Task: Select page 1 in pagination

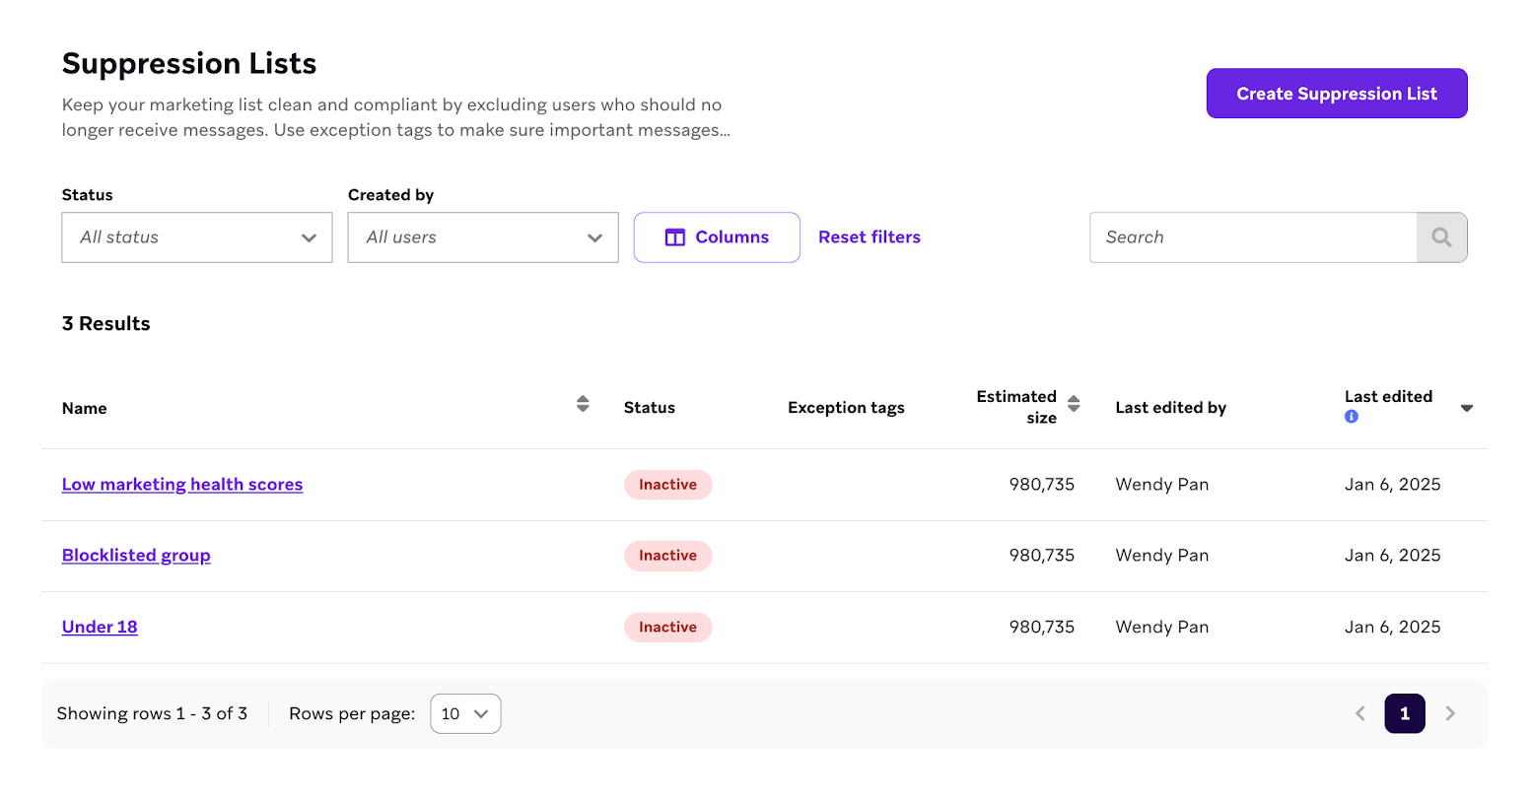Action: point(1405,713)
